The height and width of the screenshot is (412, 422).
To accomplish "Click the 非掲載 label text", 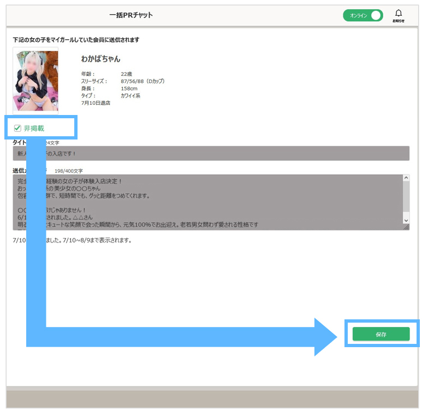I will 34,128.
